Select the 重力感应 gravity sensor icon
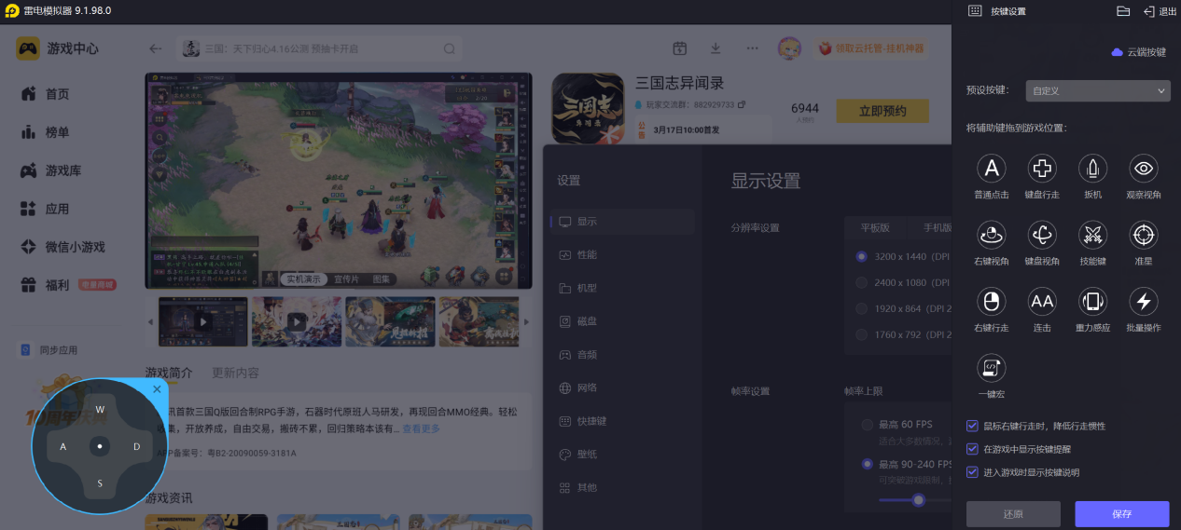The height and width of the screenshot is (530, 1181). (1092, 301)
